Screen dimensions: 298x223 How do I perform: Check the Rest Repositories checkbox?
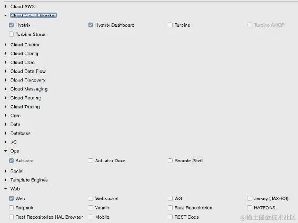pyautogui.click(x=170, y=208)
